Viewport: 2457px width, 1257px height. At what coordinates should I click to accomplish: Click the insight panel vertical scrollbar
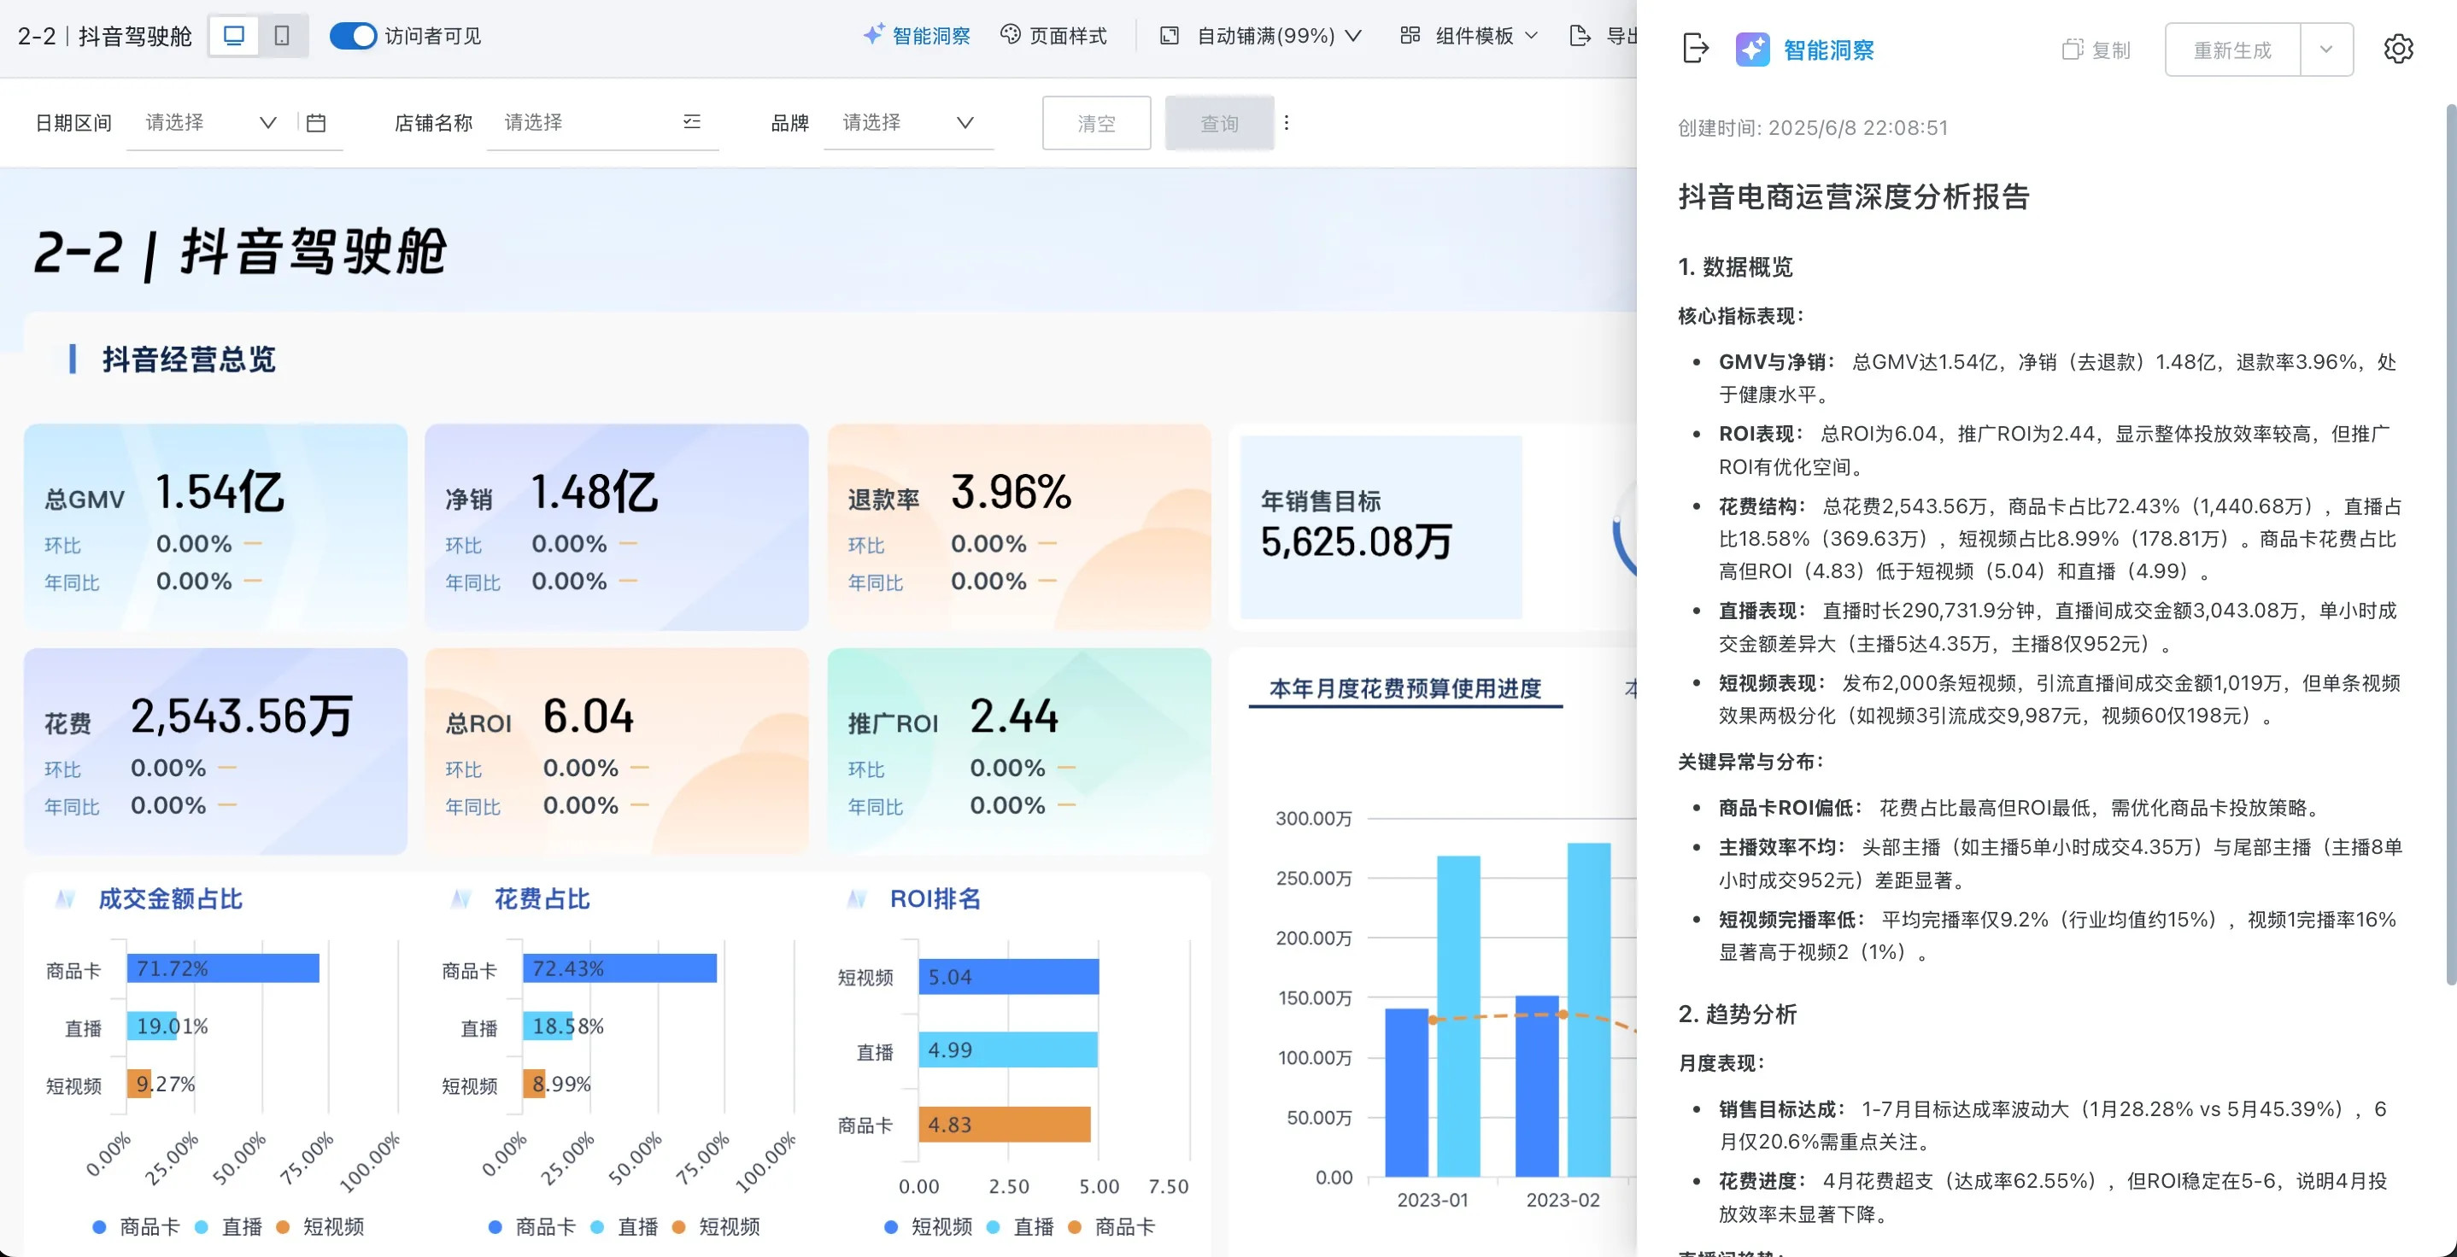pyautogui.click(x=2449, y=544)
